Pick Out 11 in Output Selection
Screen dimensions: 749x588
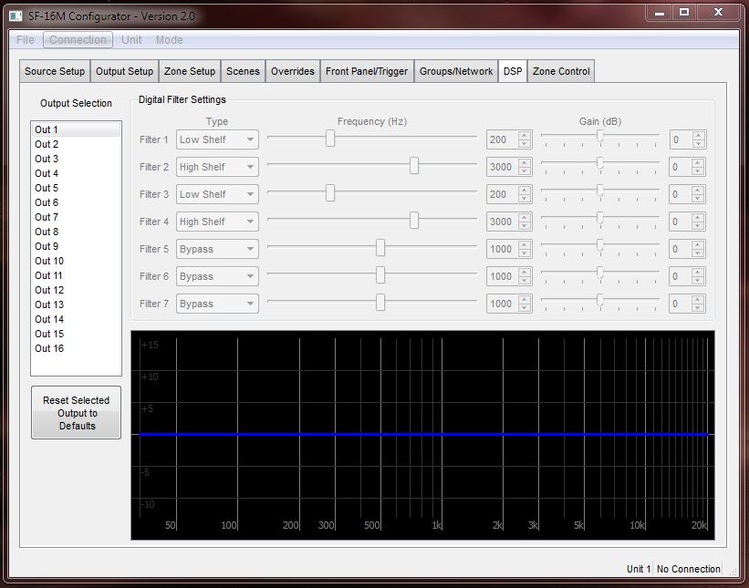(76, 275)
